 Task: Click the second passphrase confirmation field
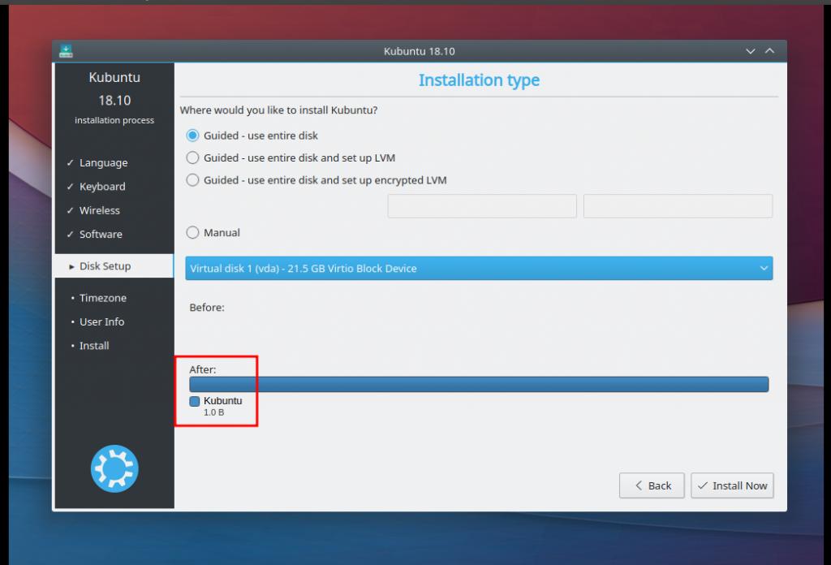point(678,206)
